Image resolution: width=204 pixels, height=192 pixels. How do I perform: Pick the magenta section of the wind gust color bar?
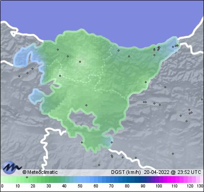169,179
